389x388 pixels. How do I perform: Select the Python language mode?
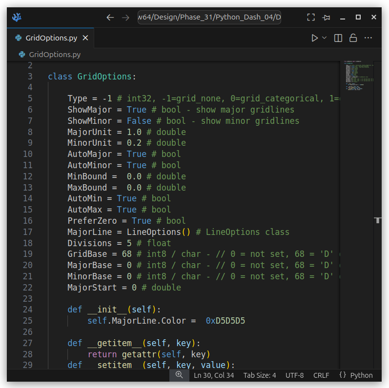tap(361, 375)
